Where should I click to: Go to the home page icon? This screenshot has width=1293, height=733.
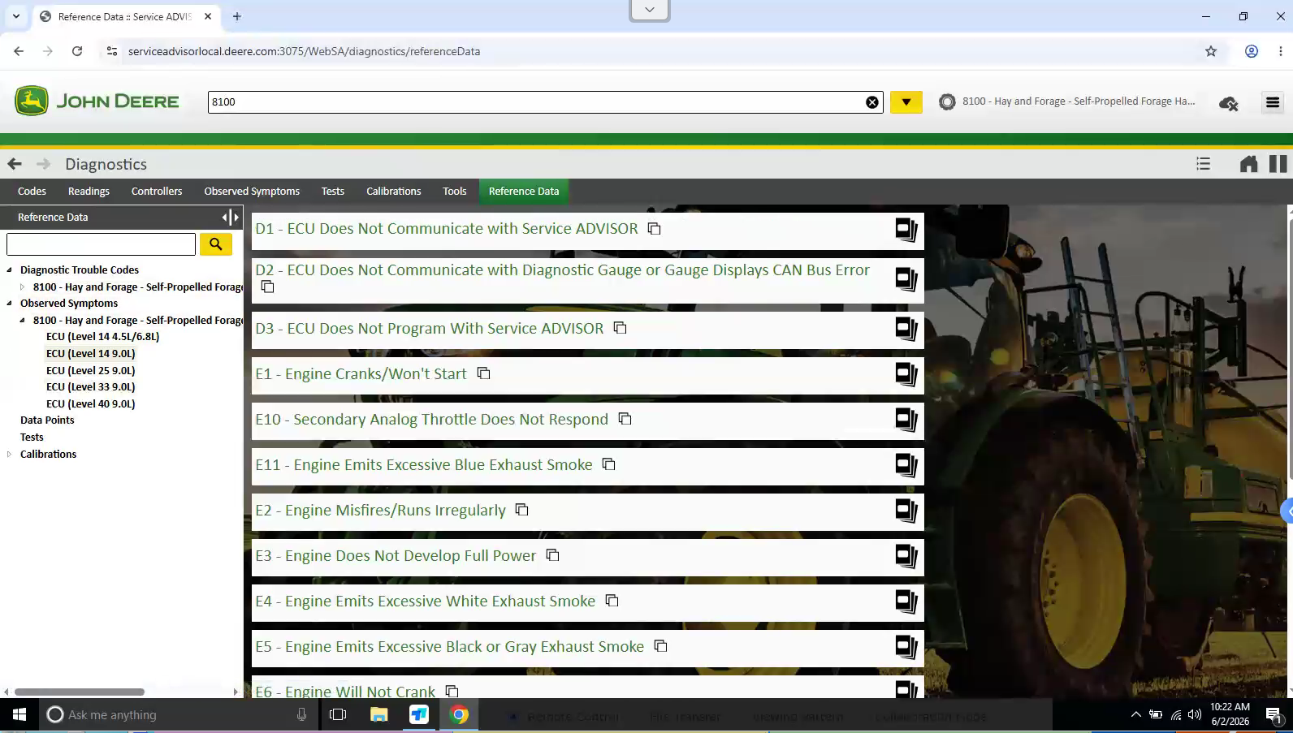point(1248,164)
